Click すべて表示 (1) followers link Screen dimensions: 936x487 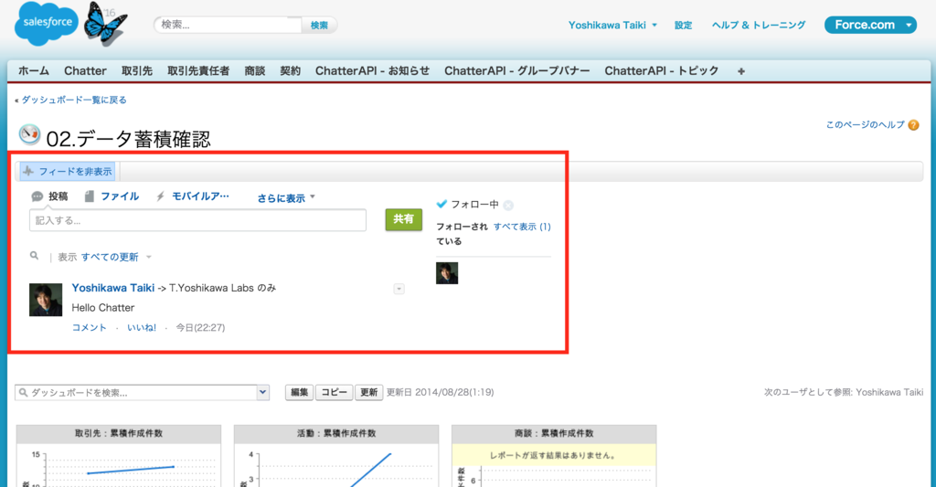(x=522, y=227)
